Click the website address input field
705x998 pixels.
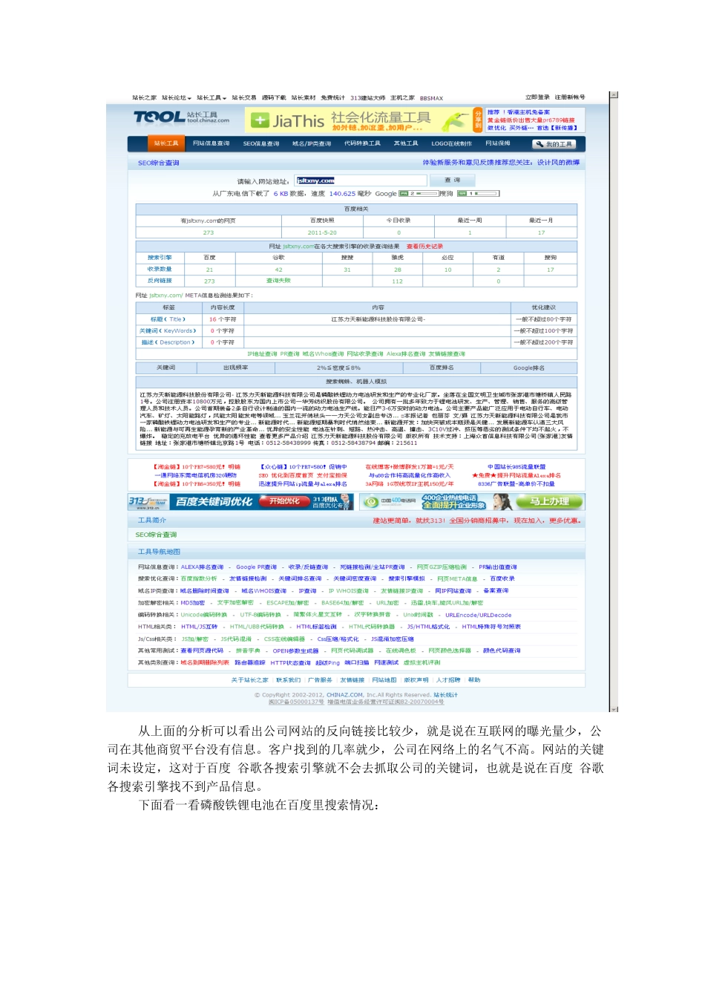tap(361, 180)
